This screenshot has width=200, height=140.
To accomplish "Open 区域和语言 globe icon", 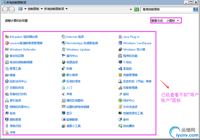I will (x=64, y=81).
